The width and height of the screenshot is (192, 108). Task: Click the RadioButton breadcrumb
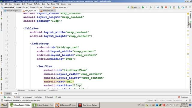[x=54, y=90]
